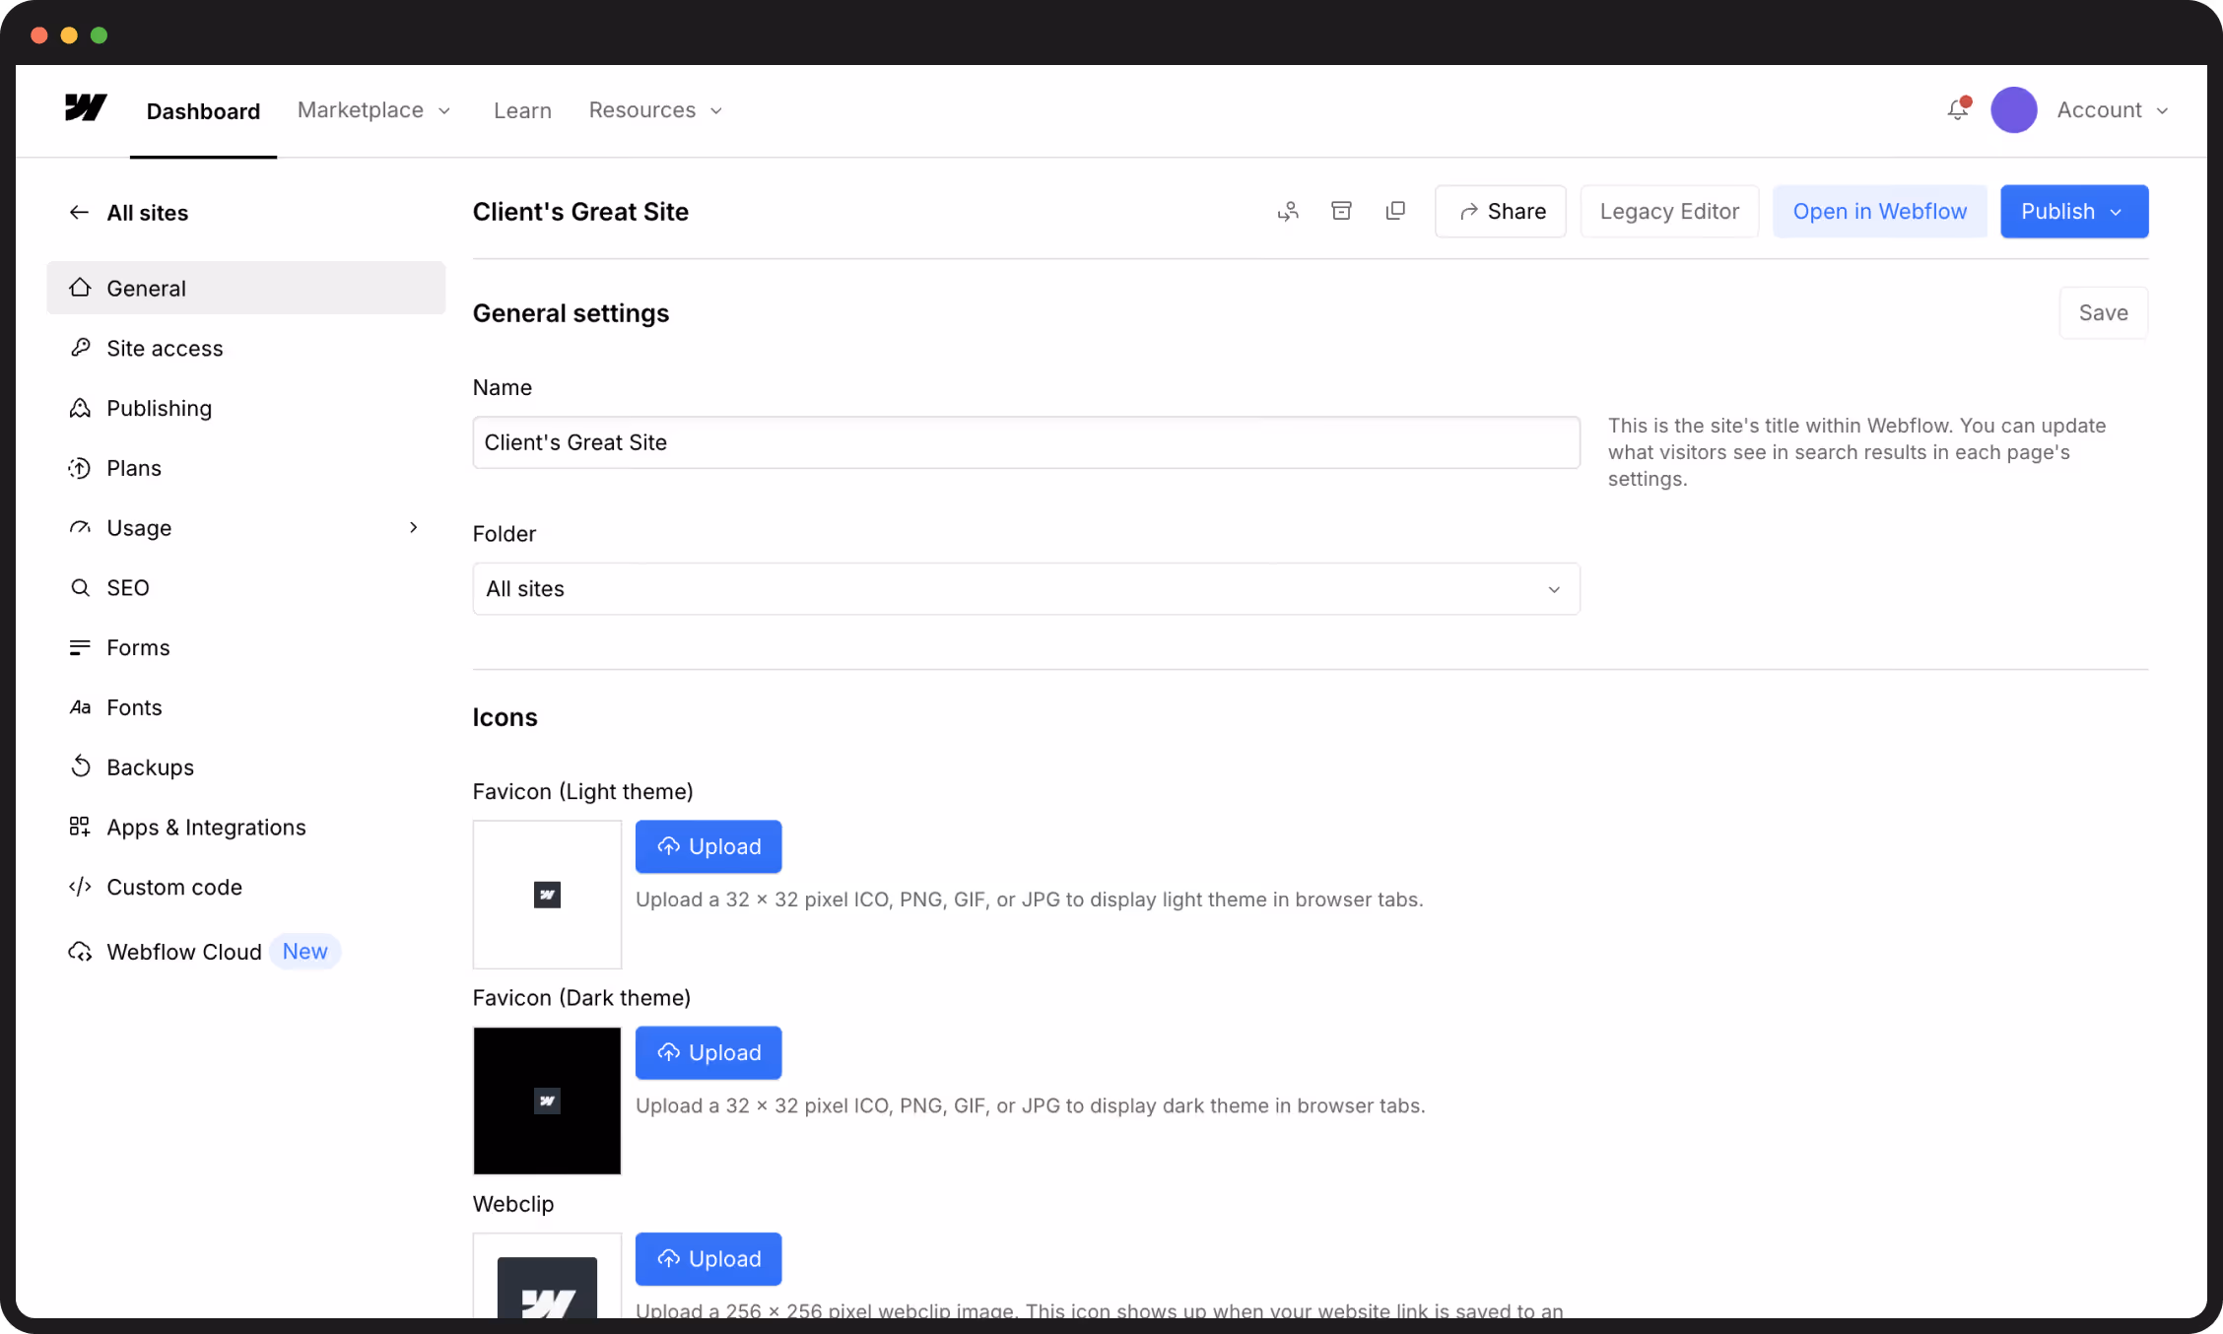This screenshot has width=2223, height=1334.
Task: Open the Publishing settings in the sidebar
Action: click(159, 408)
